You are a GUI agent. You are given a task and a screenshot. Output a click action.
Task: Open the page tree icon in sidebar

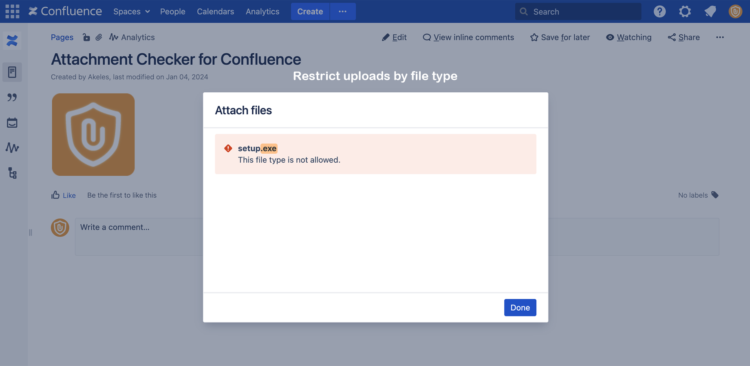[x=13, y=173]
